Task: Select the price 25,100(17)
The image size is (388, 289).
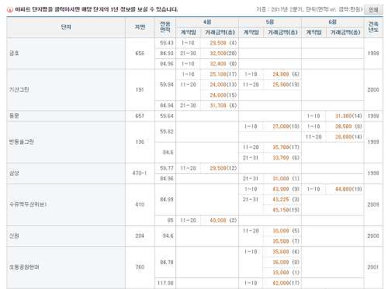Action: coord(223,75)
